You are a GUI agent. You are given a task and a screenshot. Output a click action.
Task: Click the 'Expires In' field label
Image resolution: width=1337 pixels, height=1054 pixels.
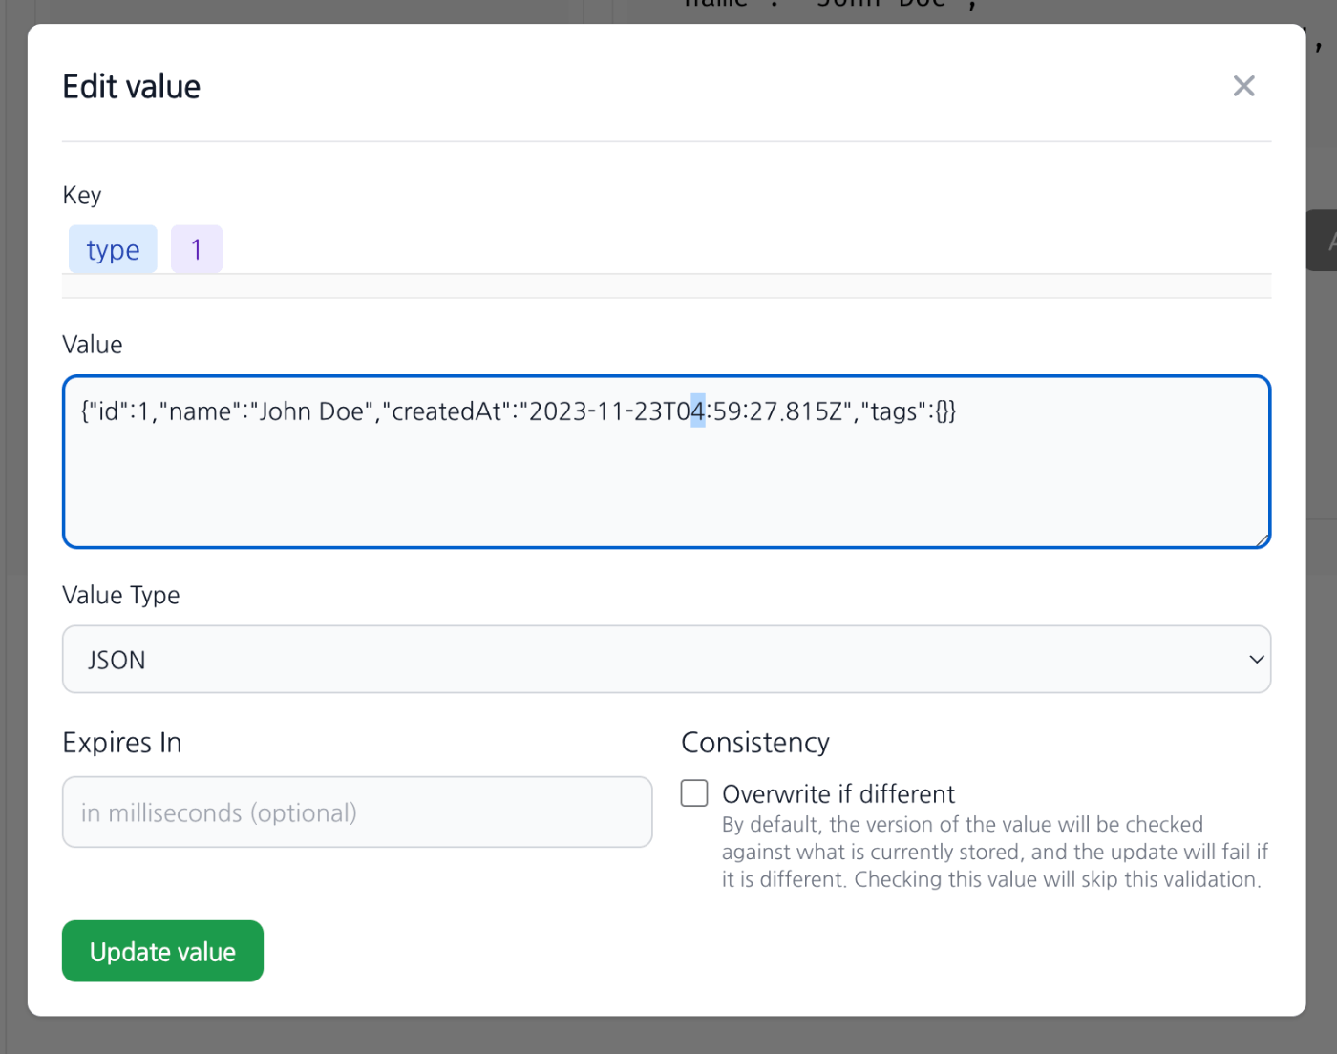click(x=122, y=743)
